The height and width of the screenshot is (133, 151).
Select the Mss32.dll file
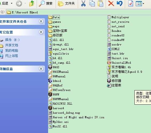coord(58,126)
